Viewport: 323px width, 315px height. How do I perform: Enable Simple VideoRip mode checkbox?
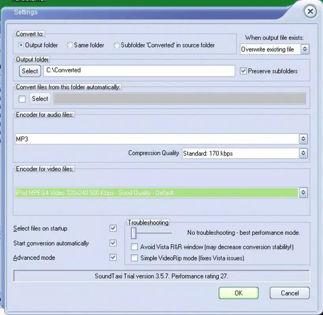pos(134,258)
